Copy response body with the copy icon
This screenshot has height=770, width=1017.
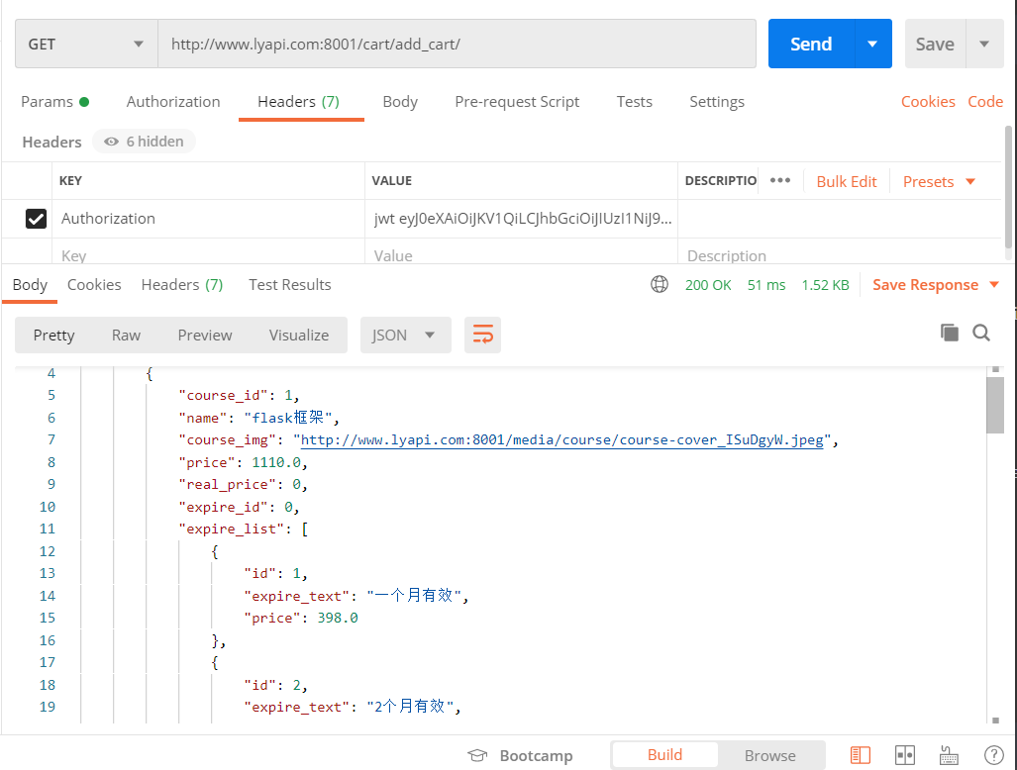pos(950,334)
